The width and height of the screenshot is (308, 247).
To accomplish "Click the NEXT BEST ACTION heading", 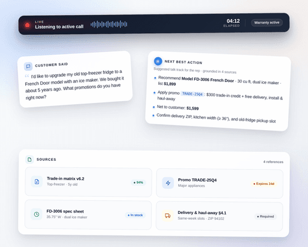I will [183, 62].
